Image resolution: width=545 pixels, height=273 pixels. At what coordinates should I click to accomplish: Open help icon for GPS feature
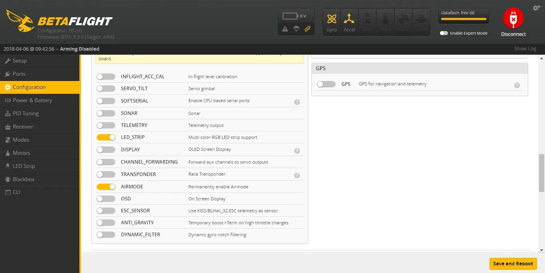click(517, 85)
